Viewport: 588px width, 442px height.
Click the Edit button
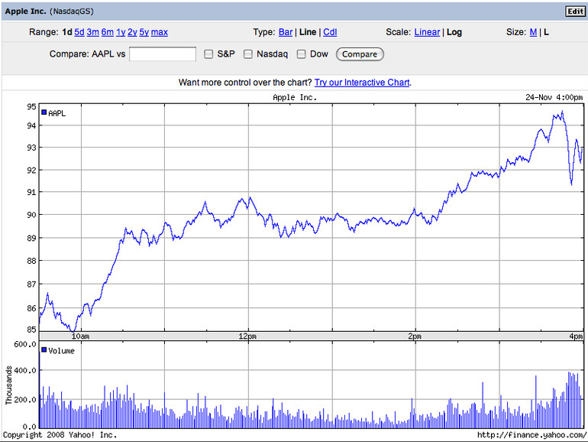point(575,11)
